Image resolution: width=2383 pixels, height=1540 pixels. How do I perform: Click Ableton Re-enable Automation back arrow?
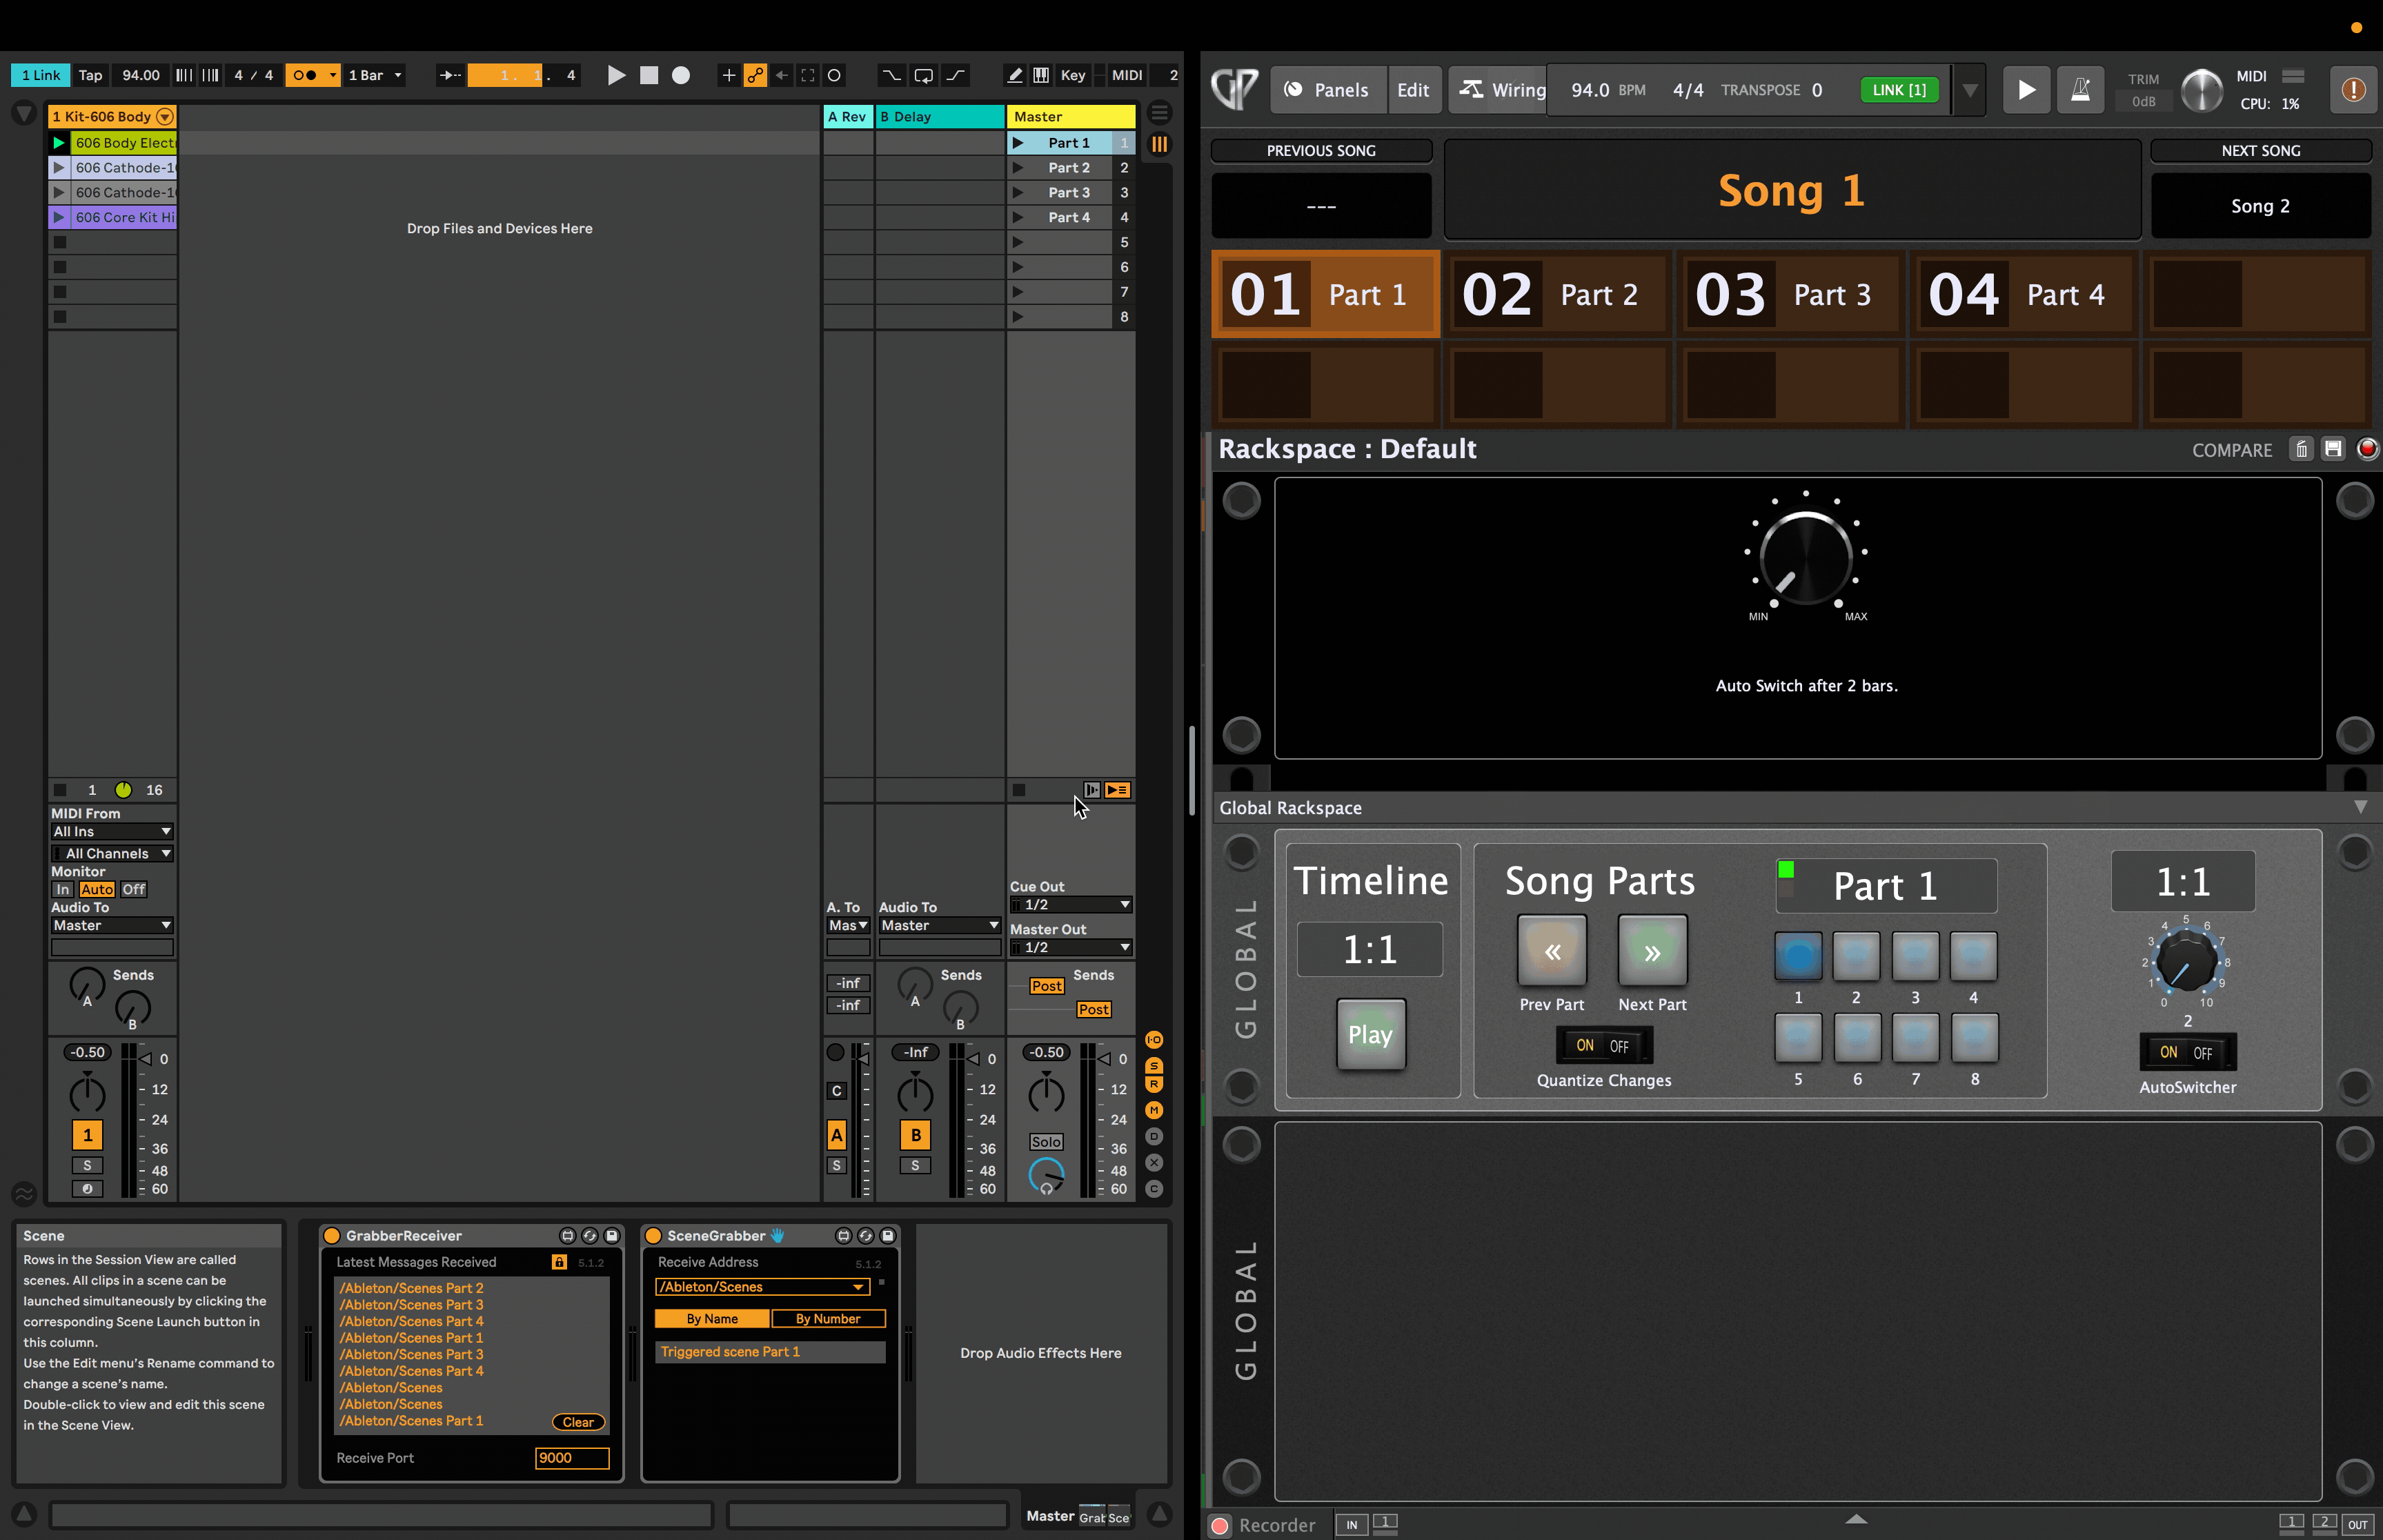pos(782,75)
